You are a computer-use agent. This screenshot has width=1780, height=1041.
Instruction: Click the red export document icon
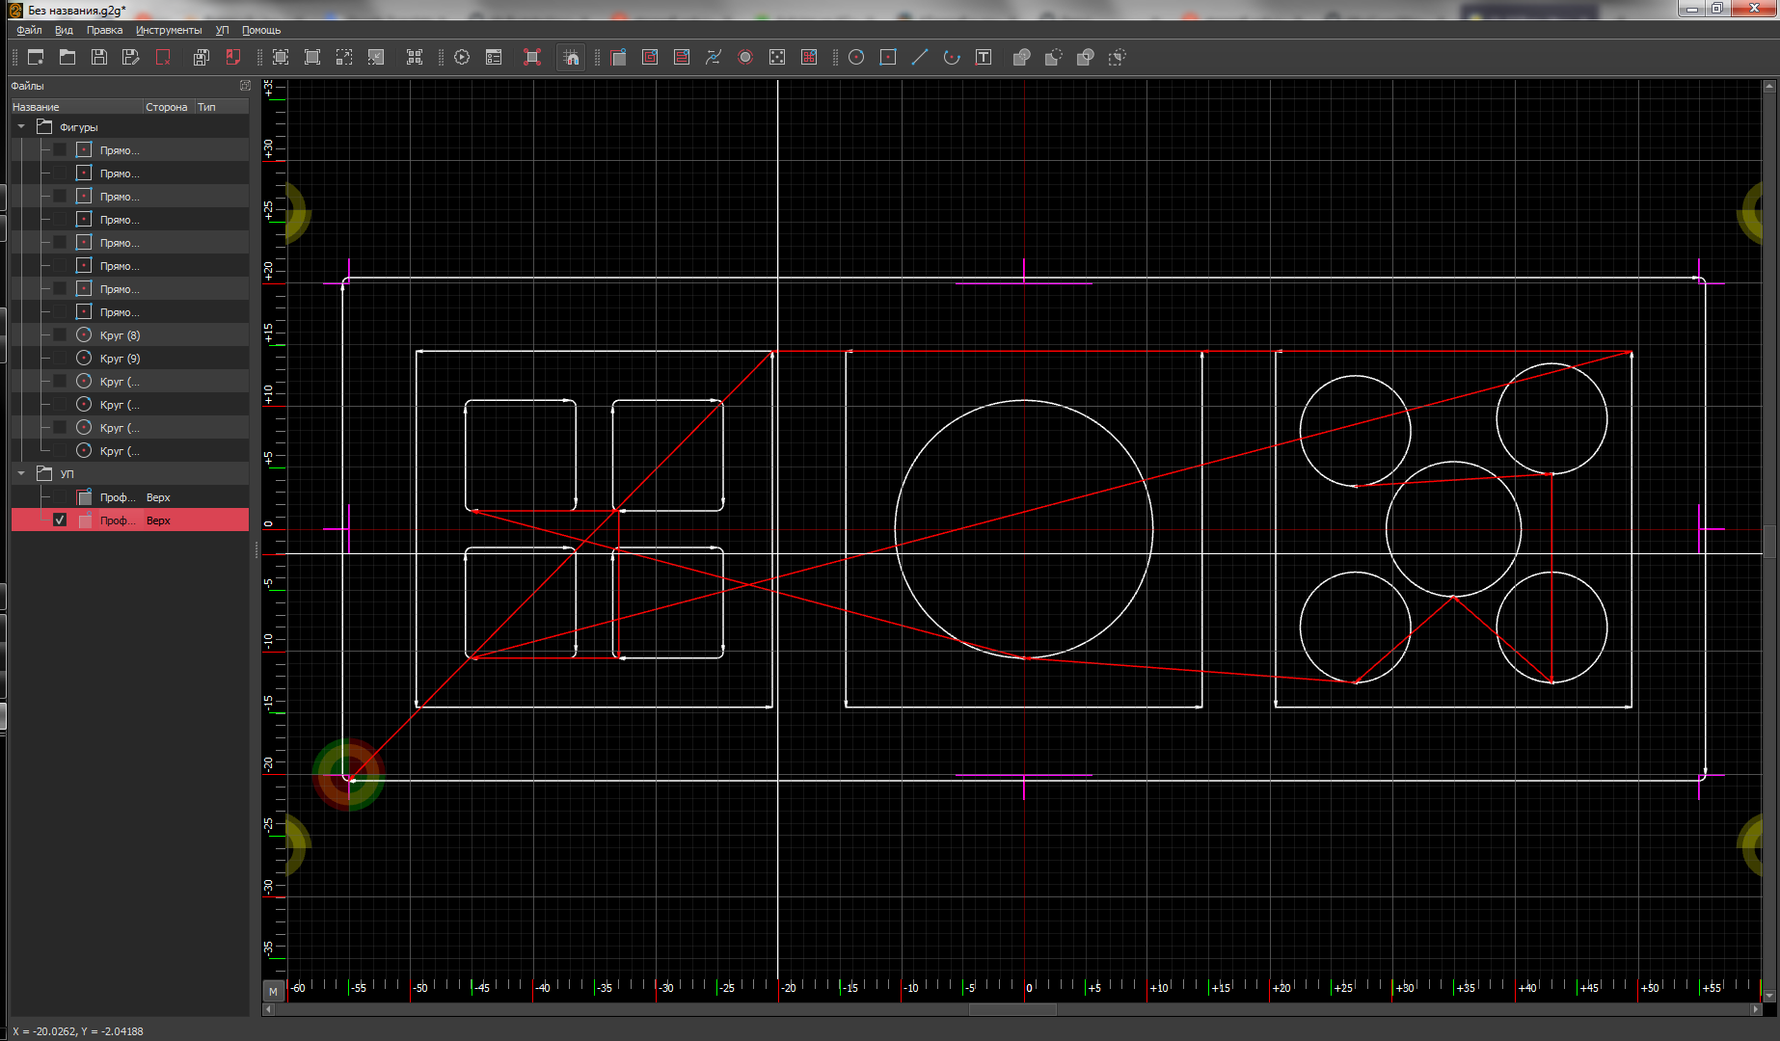click(233, 57)
